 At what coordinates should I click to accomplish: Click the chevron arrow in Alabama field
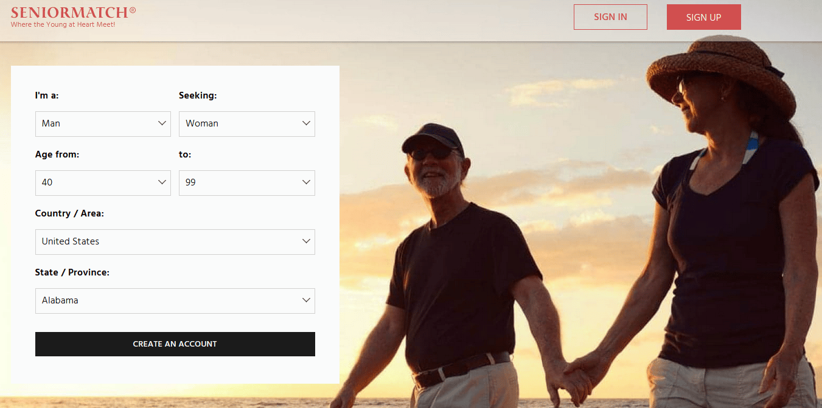(306, 300)
